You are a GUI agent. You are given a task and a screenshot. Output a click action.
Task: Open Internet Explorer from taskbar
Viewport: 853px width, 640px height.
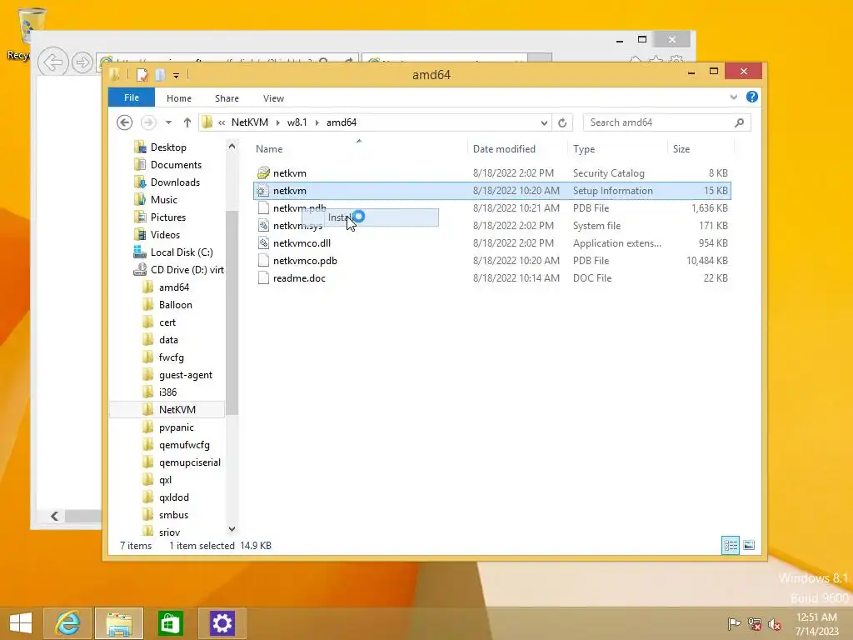click(x=68, y=622)
